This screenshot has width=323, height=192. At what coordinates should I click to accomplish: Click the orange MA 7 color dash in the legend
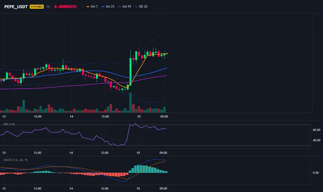coord(88,7)
